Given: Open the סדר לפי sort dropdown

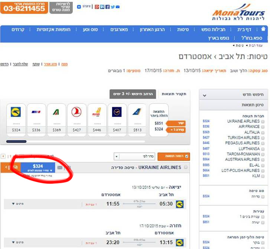Looking at the screenshot, I should click(134, 156).
